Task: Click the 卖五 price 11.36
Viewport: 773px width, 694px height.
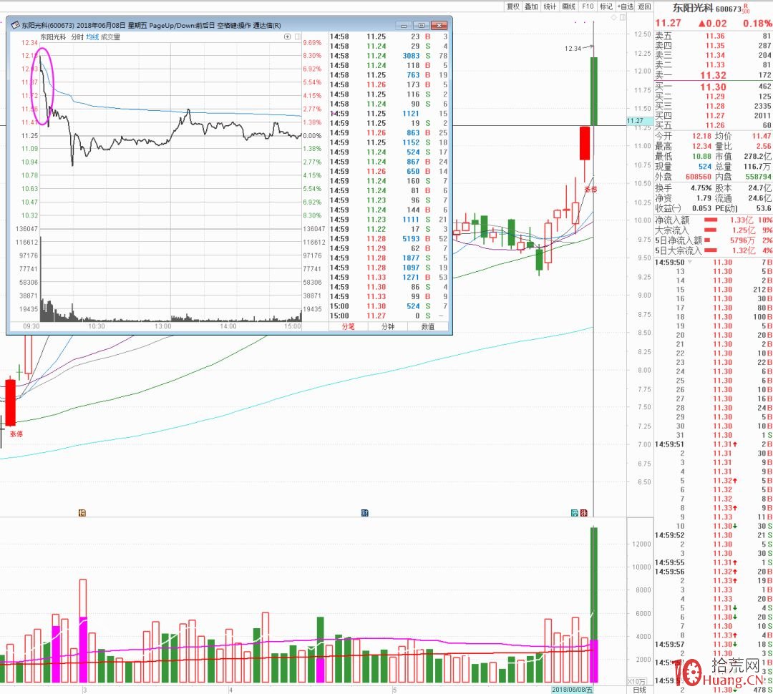Action: pos(715,36)
